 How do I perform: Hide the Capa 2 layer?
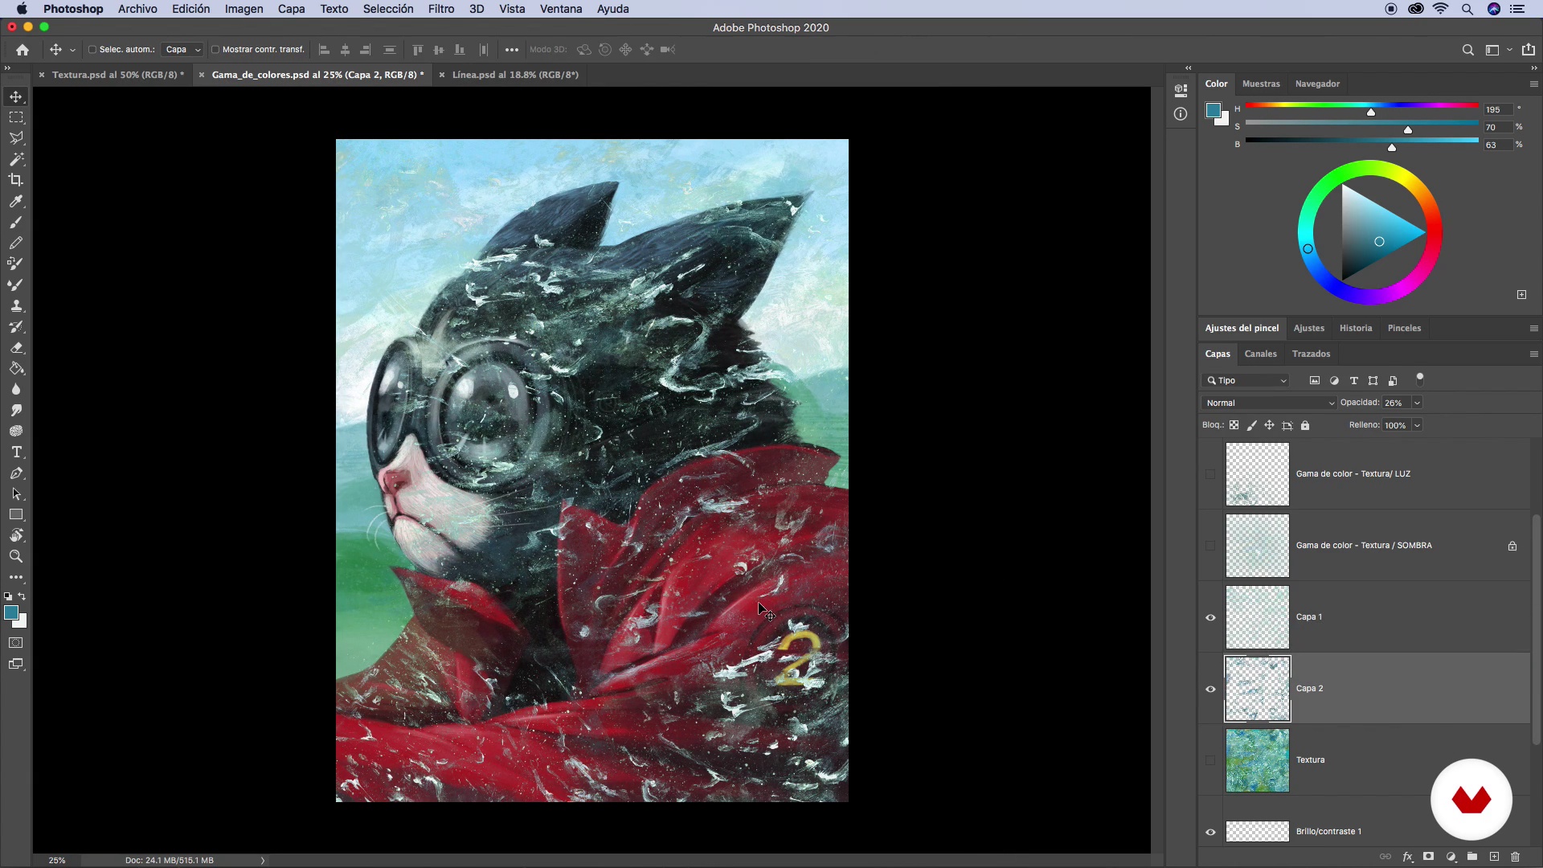pos(1210,689)
